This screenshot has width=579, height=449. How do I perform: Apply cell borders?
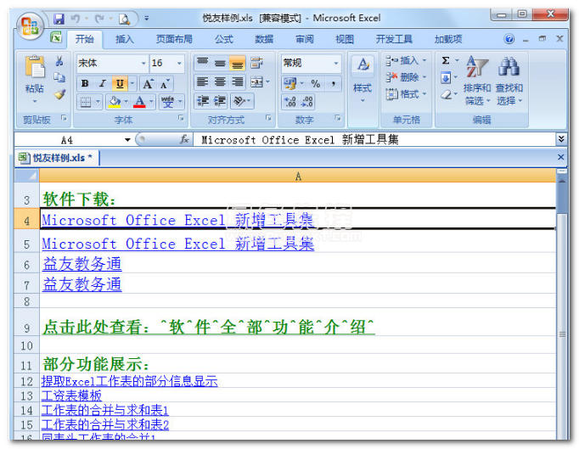[x=86, y=102]
